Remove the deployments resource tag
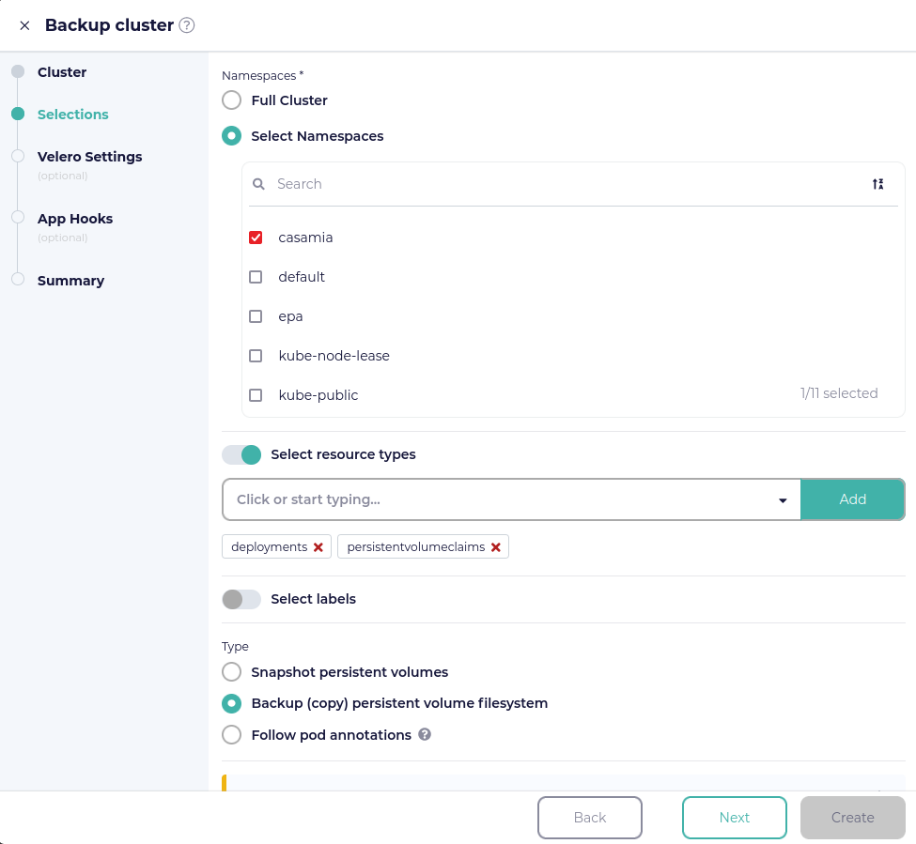This screenshot has height=844, width=916. pyautogui.click(x=318, y=547)
